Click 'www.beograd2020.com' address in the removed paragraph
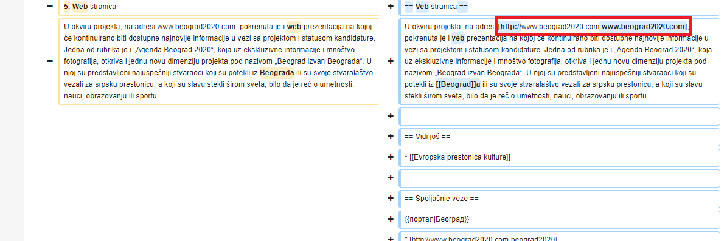Image resolution: width=727 pixels, height=241 pixels. (x=197, y=26)
